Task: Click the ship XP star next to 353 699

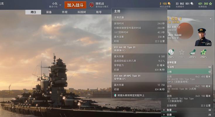Action: click(x=179, y=27)
